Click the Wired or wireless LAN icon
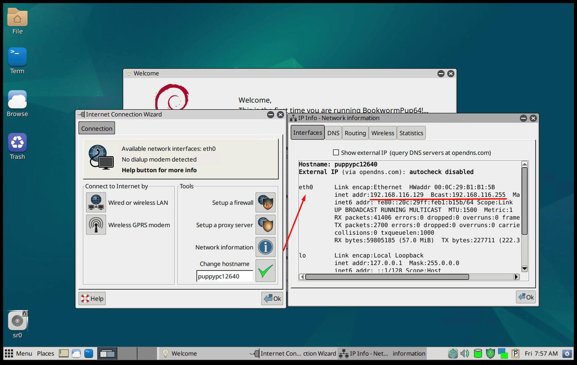 pos(96,203)
